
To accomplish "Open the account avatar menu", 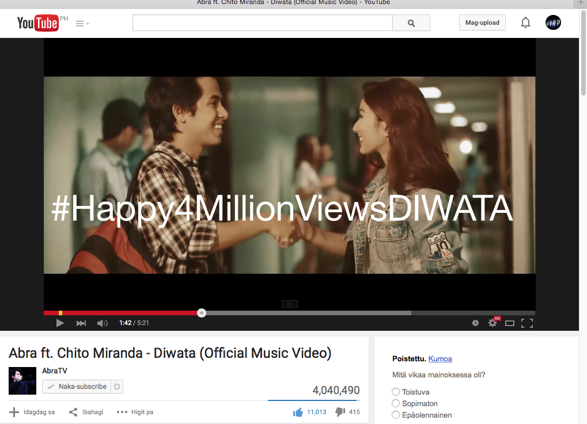I will [x=553, y=22].
